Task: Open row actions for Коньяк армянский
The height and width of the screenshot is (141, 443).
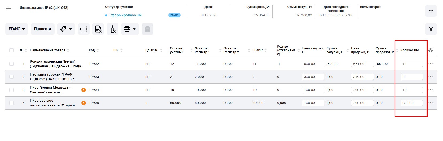Action: [430, 64]
